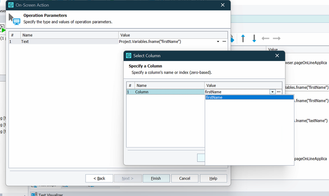Click the gray left arrow icon
The height and width of the screenshot is (196, 329).
click(x=265, y=38)
